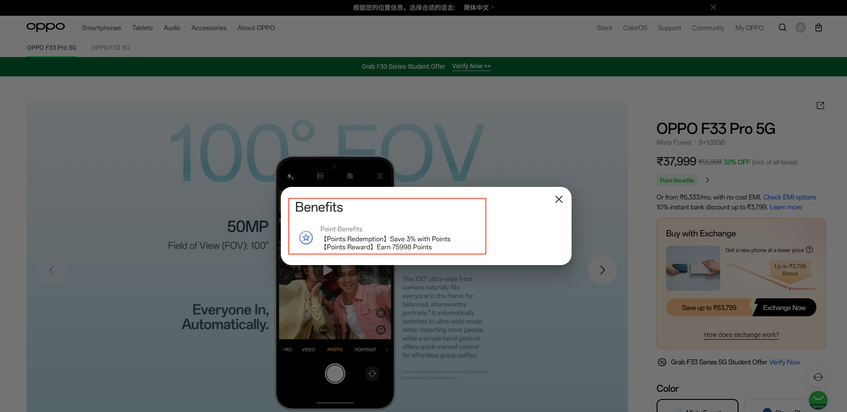Open ColorOS in the header
Image resolution: width=847 pixels, height=412 pixels.
point(635,28)
